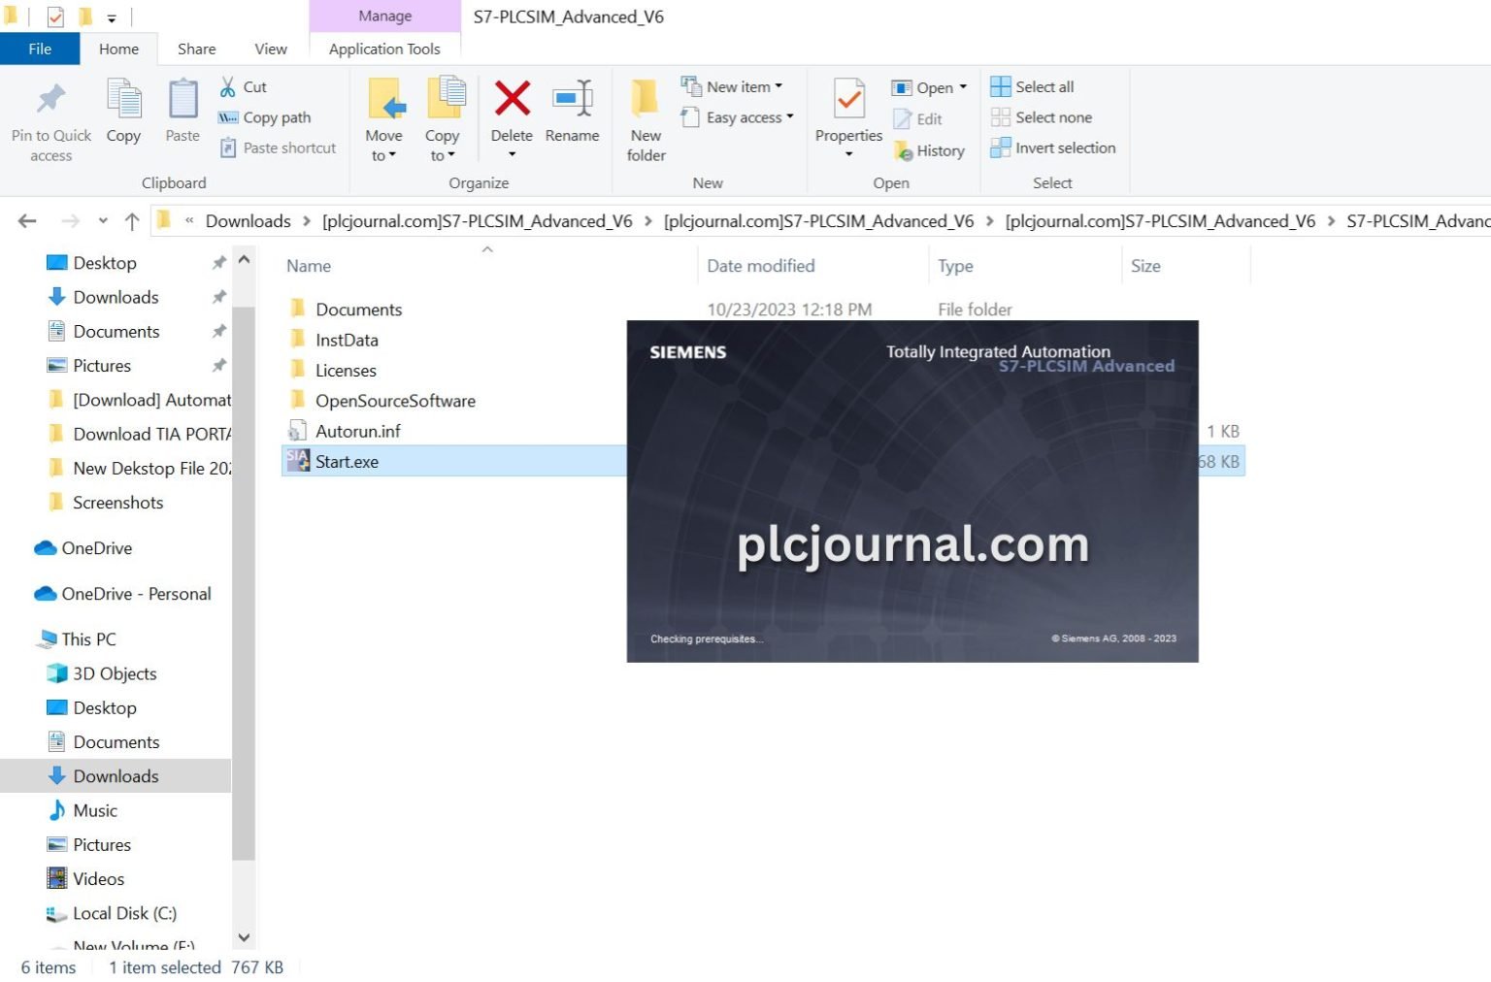Open the Move to dropdown
This screenshot has height=982, width=1491.
[x=384, y=121]
